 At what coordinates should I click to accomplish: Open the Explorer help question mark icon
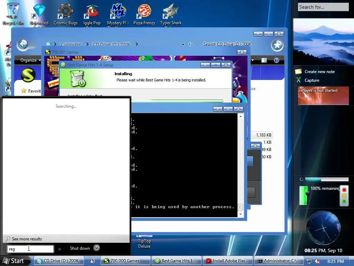point(276,60)
